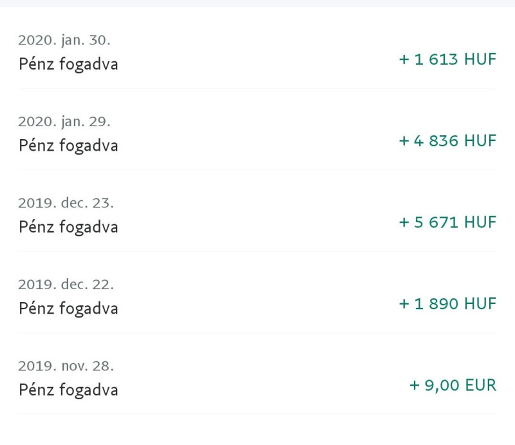Select the + 1 613 HUF amount

(x=447, y=59)
